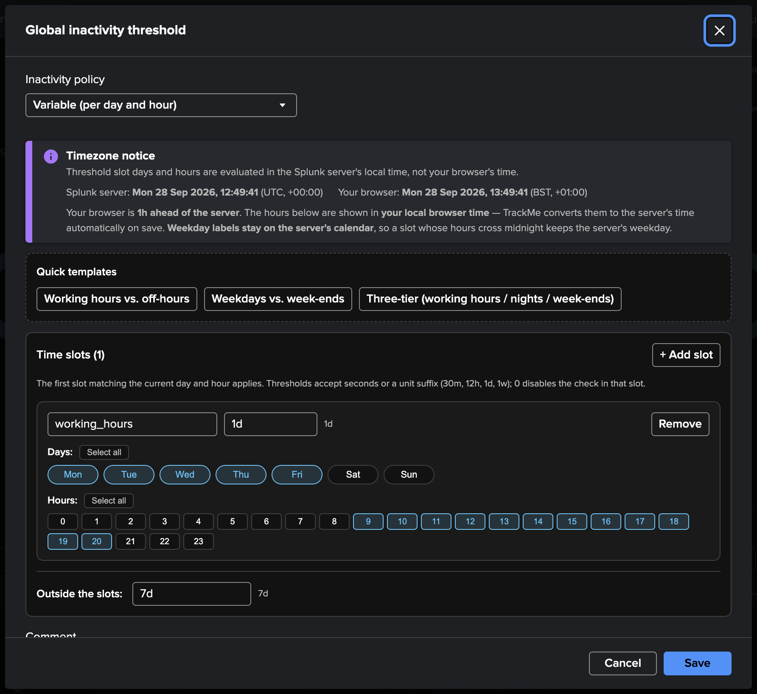Edit the working_hours slot name field
The image size is (757, 694).
pyautogui.click(x=132, y=424)
